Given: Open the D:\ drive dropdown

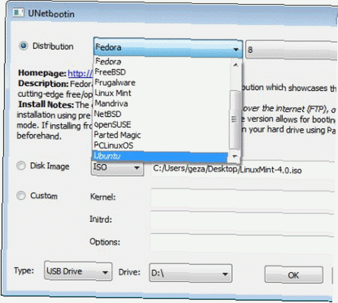Looking at the screenshot, I should click(190, 273).
